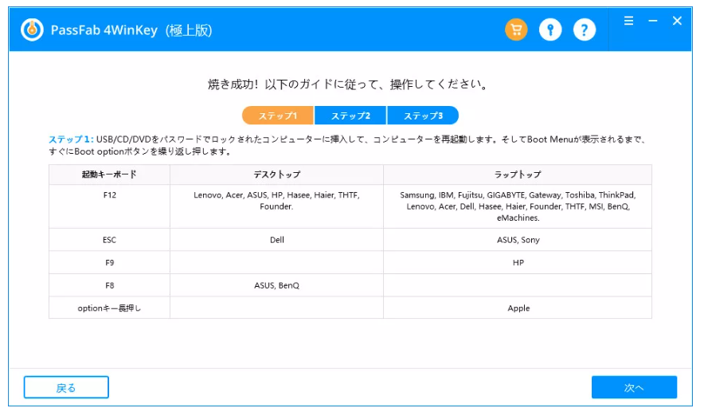704x412 pixels.
Task: Click the PassFab 4WinKey logo icon
Action: pos(32,30)
